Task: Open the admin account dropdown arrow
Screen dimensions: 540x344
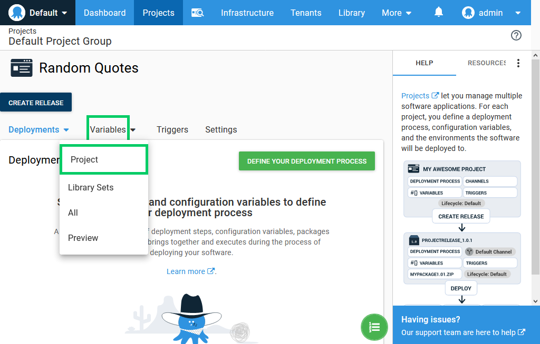Action: [x=518, y=13]
